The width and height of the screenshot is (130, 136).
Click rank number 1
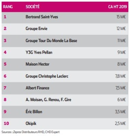pyautogui.click(x=5, y=17)
